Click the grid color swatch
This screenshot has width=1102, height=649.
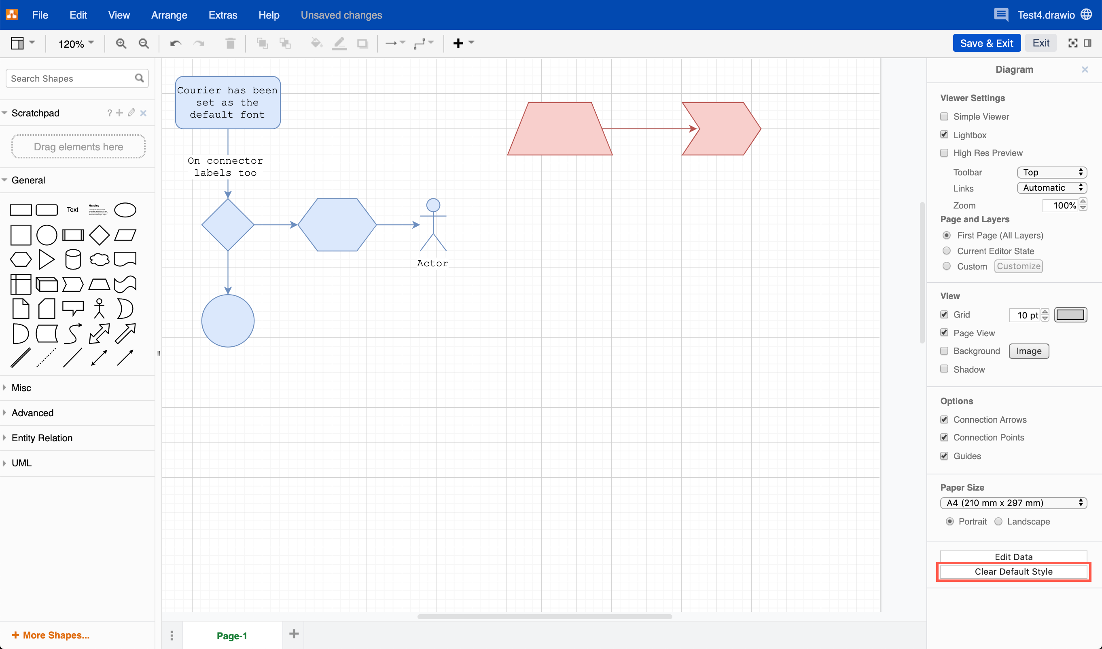[x=1070, y=315]
